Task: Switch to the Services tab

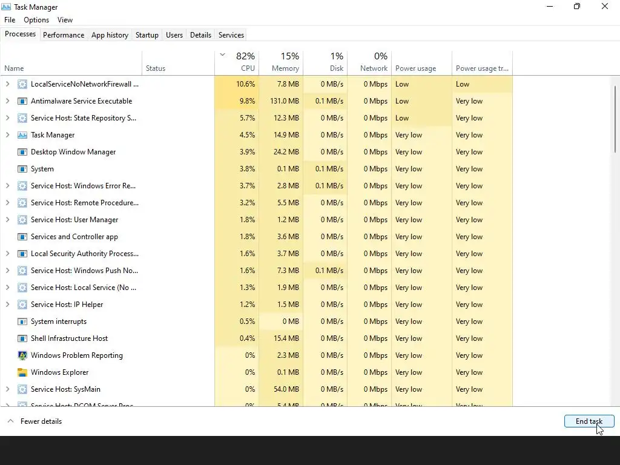Action: tap(231, 35)
